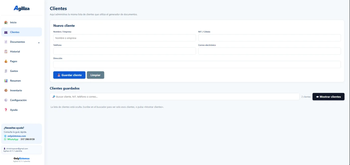This screenshot has width=350, height=165.
Task: Open Configuración with the gear icon
Action: [x=6, y=100]
